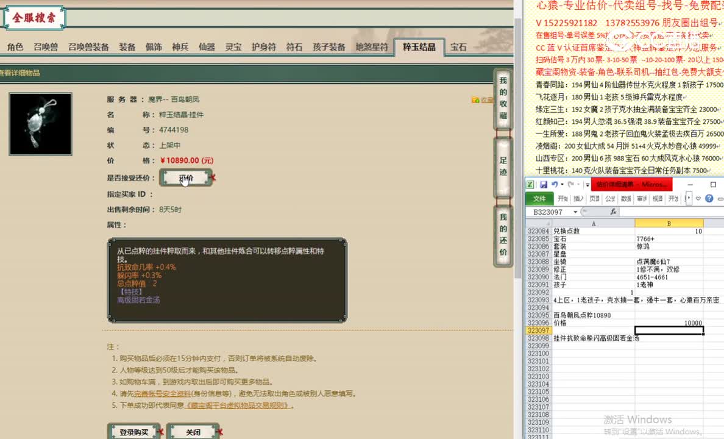Click the Save icon in Excel
724x439 pixels.
click(544, 185)
